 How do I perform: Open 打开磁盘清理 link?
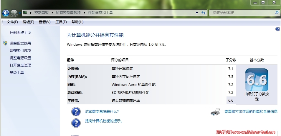click(x=20, y=65)
